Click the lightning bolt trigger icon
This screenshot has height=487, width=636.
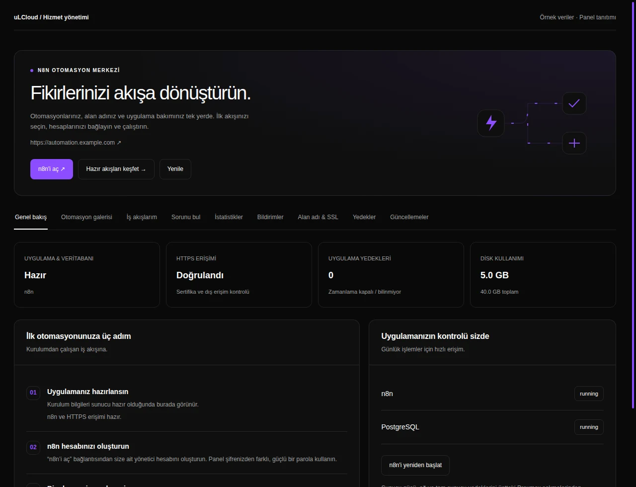(x=491, y=123)
